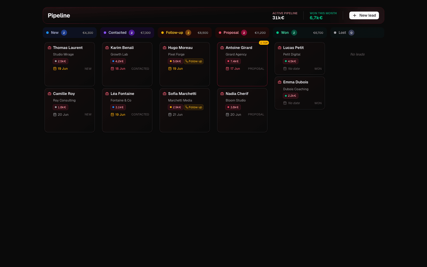Viewport: 427px width, 267px height.
Task: Click the 4.2k€ amount chip on Karim Benali
Action: (x=118, y=61)
